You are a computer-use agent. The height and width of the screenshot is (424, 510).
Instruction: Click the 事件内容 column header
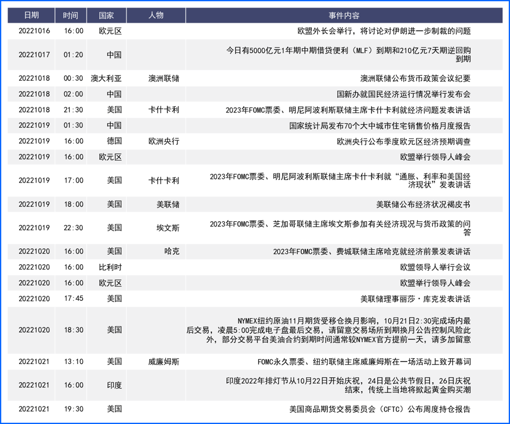[x=344, y=15]
